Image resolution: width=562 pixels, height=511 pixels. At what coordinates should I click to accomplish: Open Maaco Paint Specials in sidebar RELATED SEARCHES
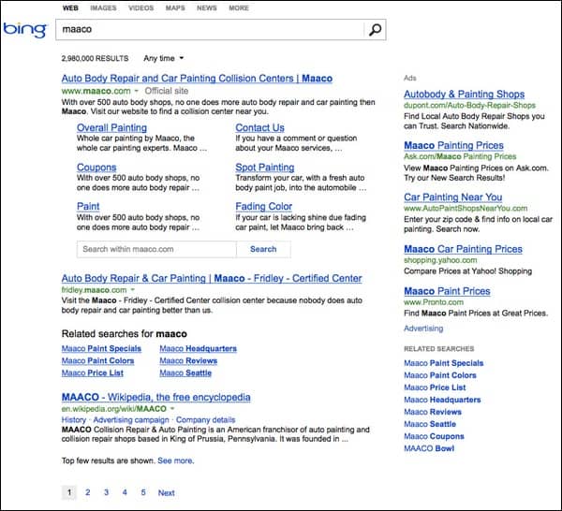(x=444, y=363)
